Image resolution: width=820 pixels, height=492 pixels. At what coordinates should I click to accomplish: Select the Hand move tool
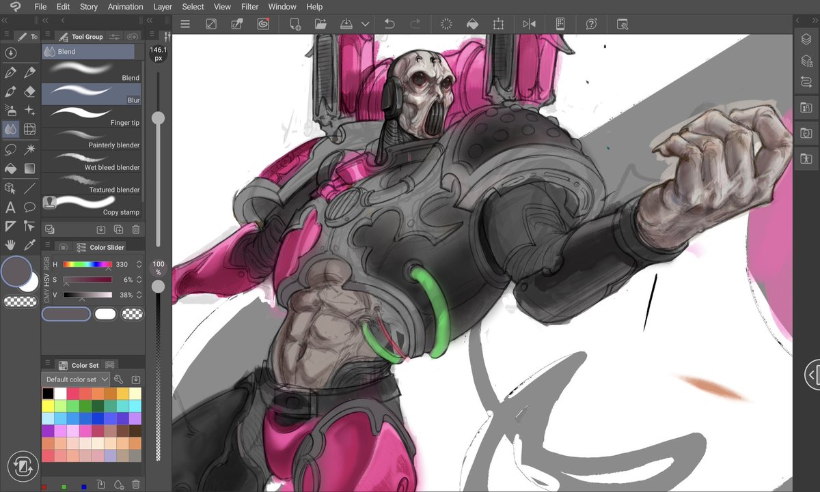pos(10,245)
